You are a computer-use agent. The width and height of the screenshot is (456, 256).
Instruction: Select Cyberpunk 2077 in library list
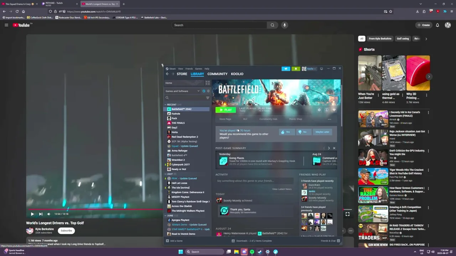click(x=187, y=165)
